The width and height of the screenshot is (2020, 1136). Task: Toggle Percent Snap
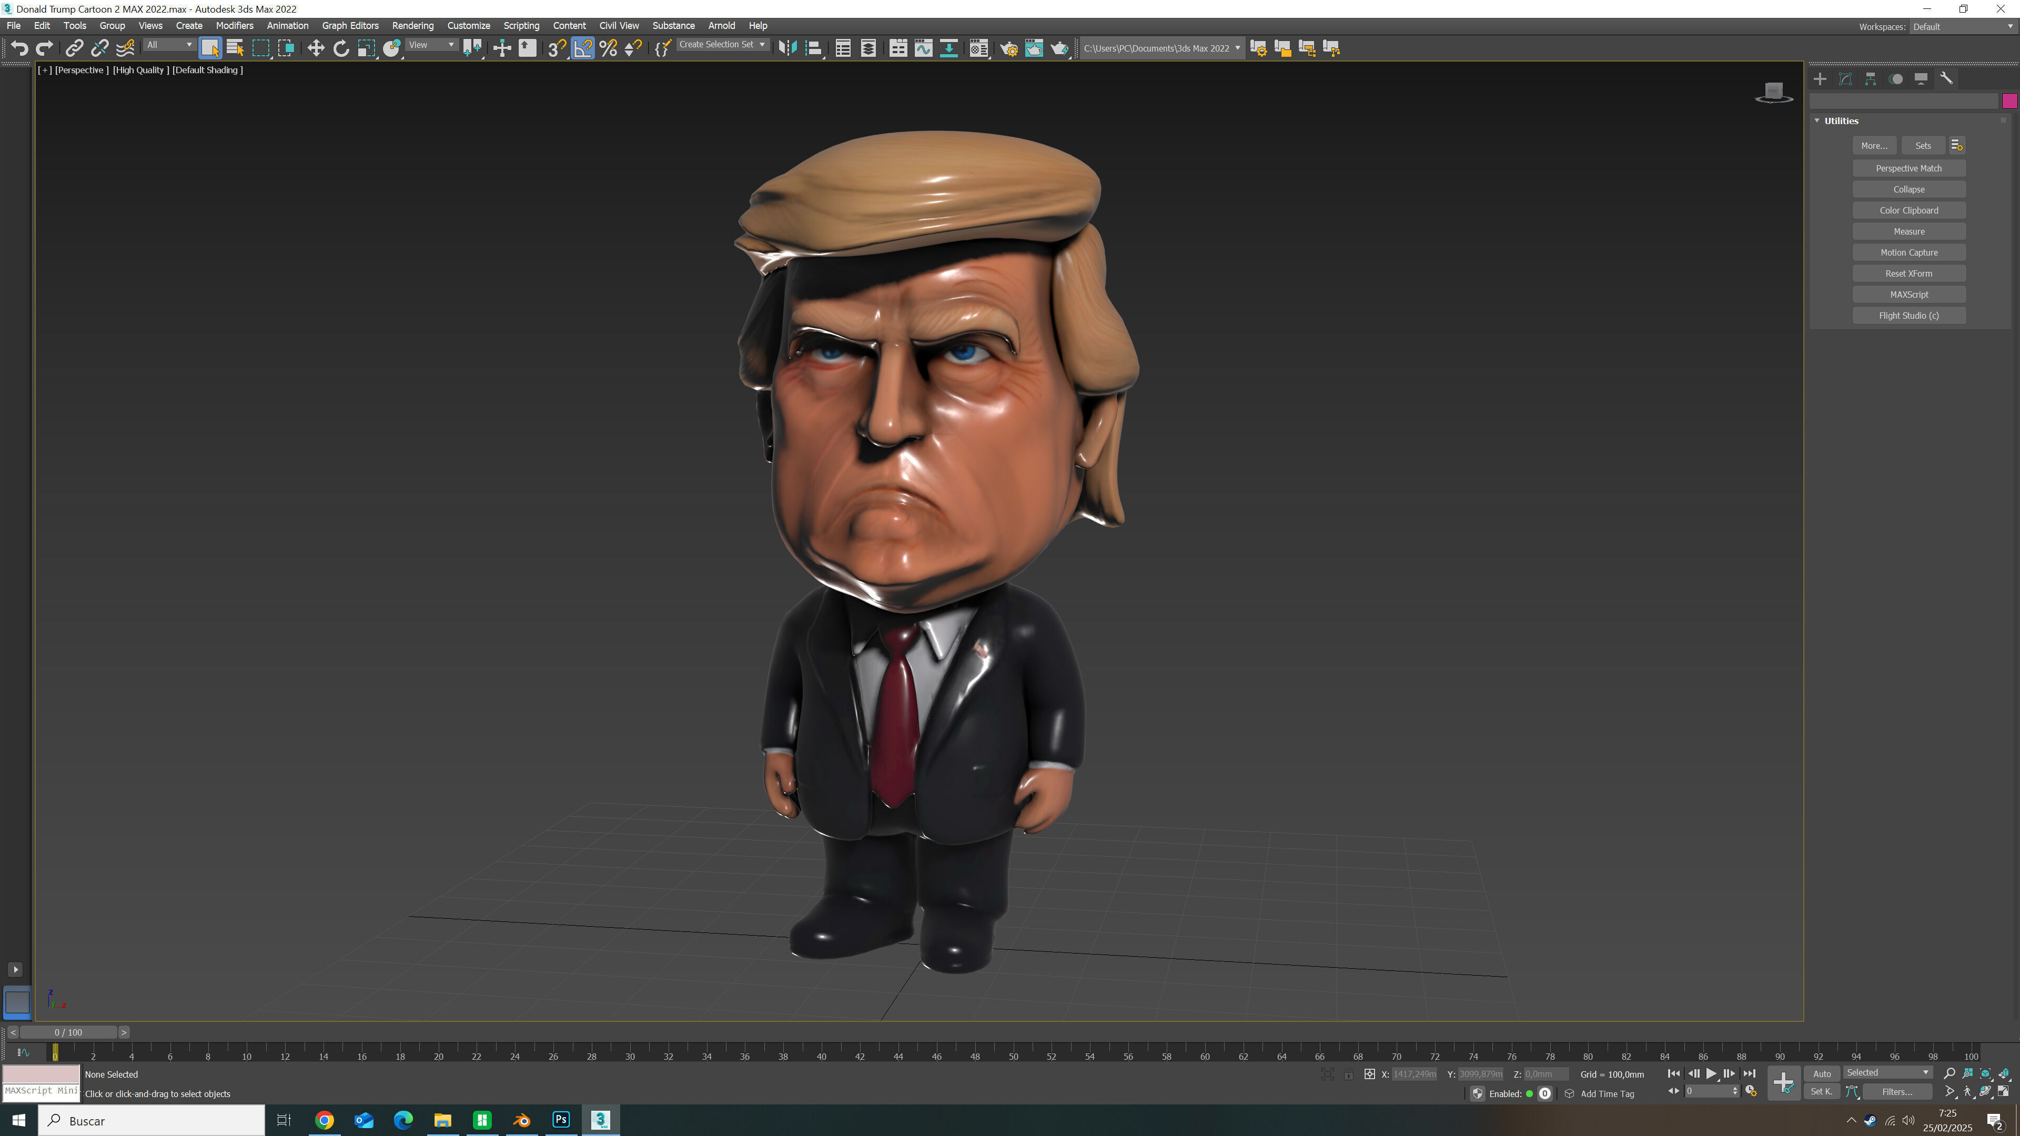608,48
